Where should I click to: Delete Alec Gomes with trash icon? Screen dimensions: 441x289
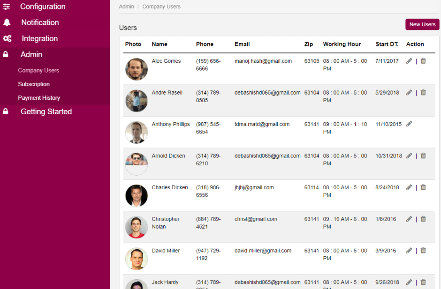(x=423, y=61)
